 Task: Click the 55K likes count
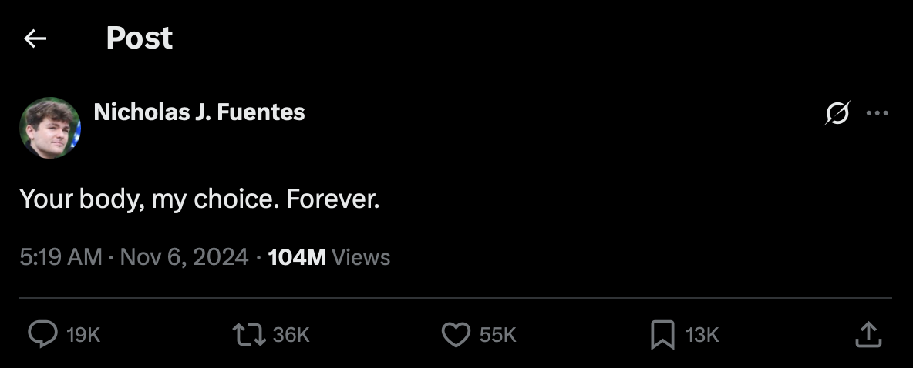pos(497,335)
